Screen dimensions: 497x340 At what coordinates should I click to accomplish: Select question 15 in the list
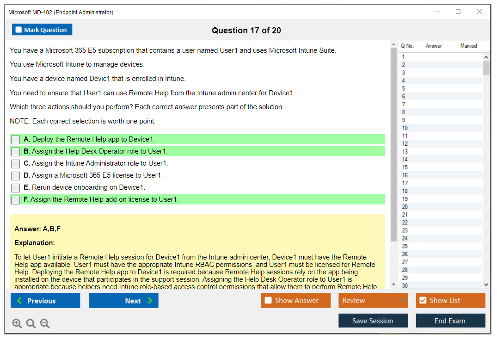[441, 167]
